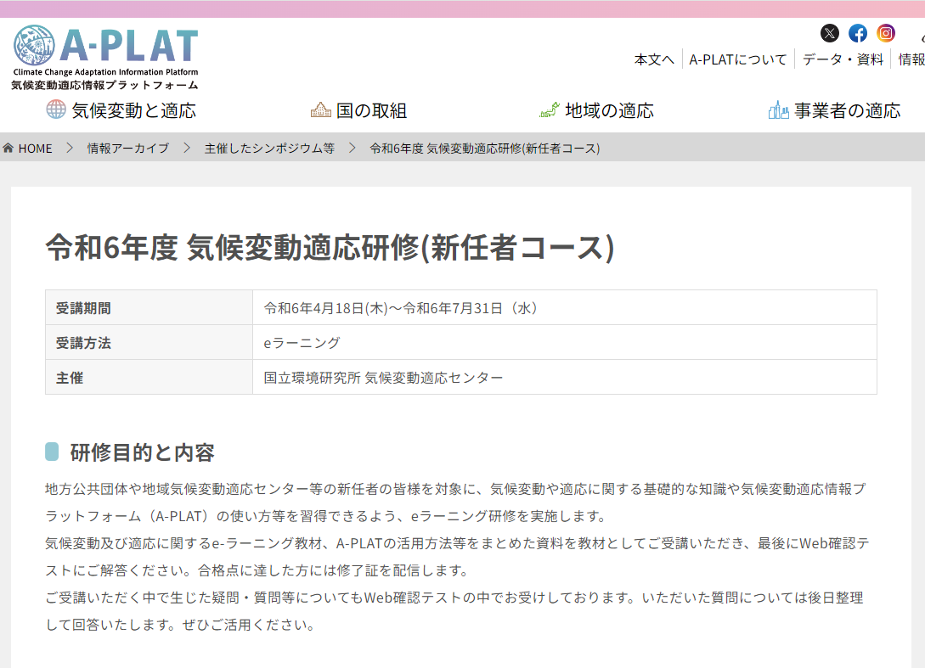The height and width of the screenshot is (668, 925).
Task: Open the A-PLATについて link
Action: (737, 59)
